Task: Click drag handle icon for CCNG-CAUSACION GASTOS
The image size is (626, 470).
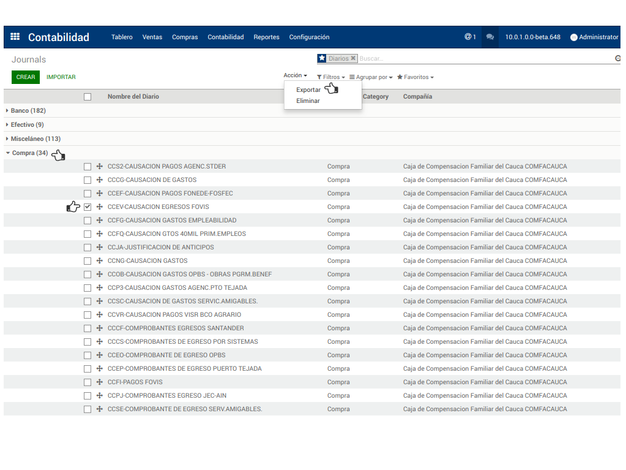Action: pos(99,261)
